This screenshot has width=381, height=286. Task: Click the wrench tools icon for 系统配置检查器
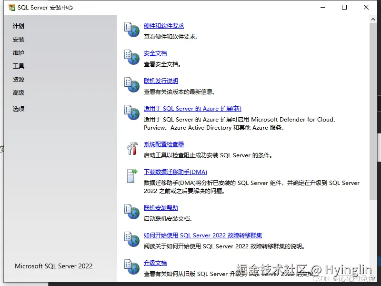point(132,148)
